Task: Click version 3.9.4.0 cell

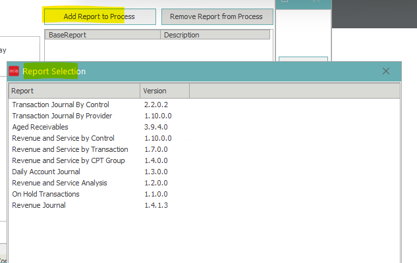Action: point(155,127)
